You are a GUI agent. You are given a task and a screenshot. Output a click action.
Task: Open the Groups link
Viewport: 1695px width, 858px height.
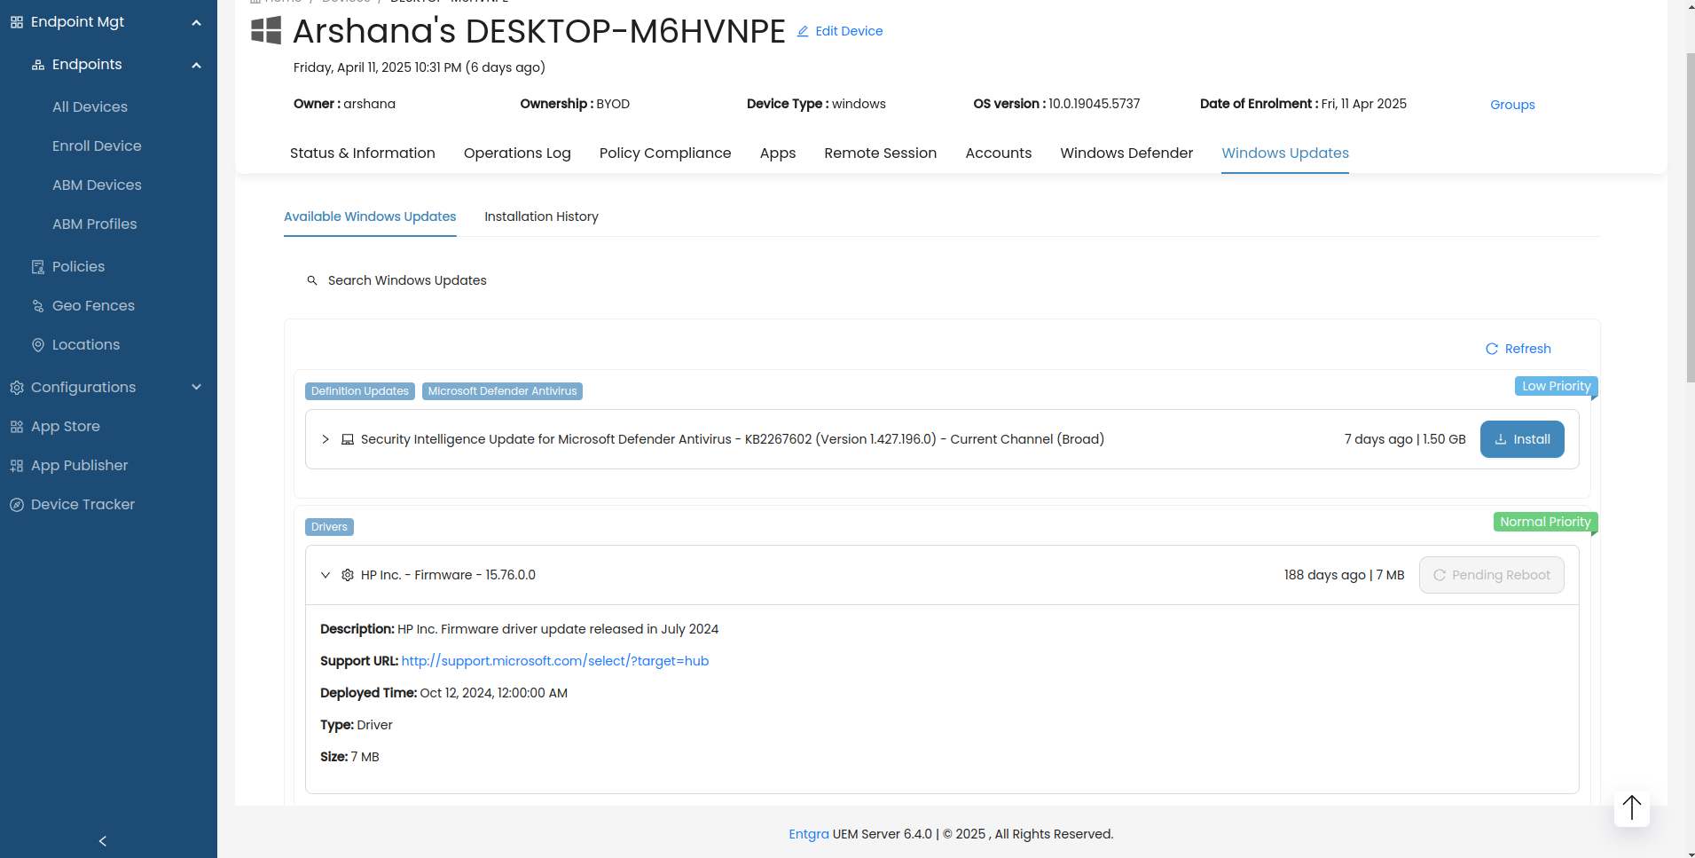(1512, 105)
